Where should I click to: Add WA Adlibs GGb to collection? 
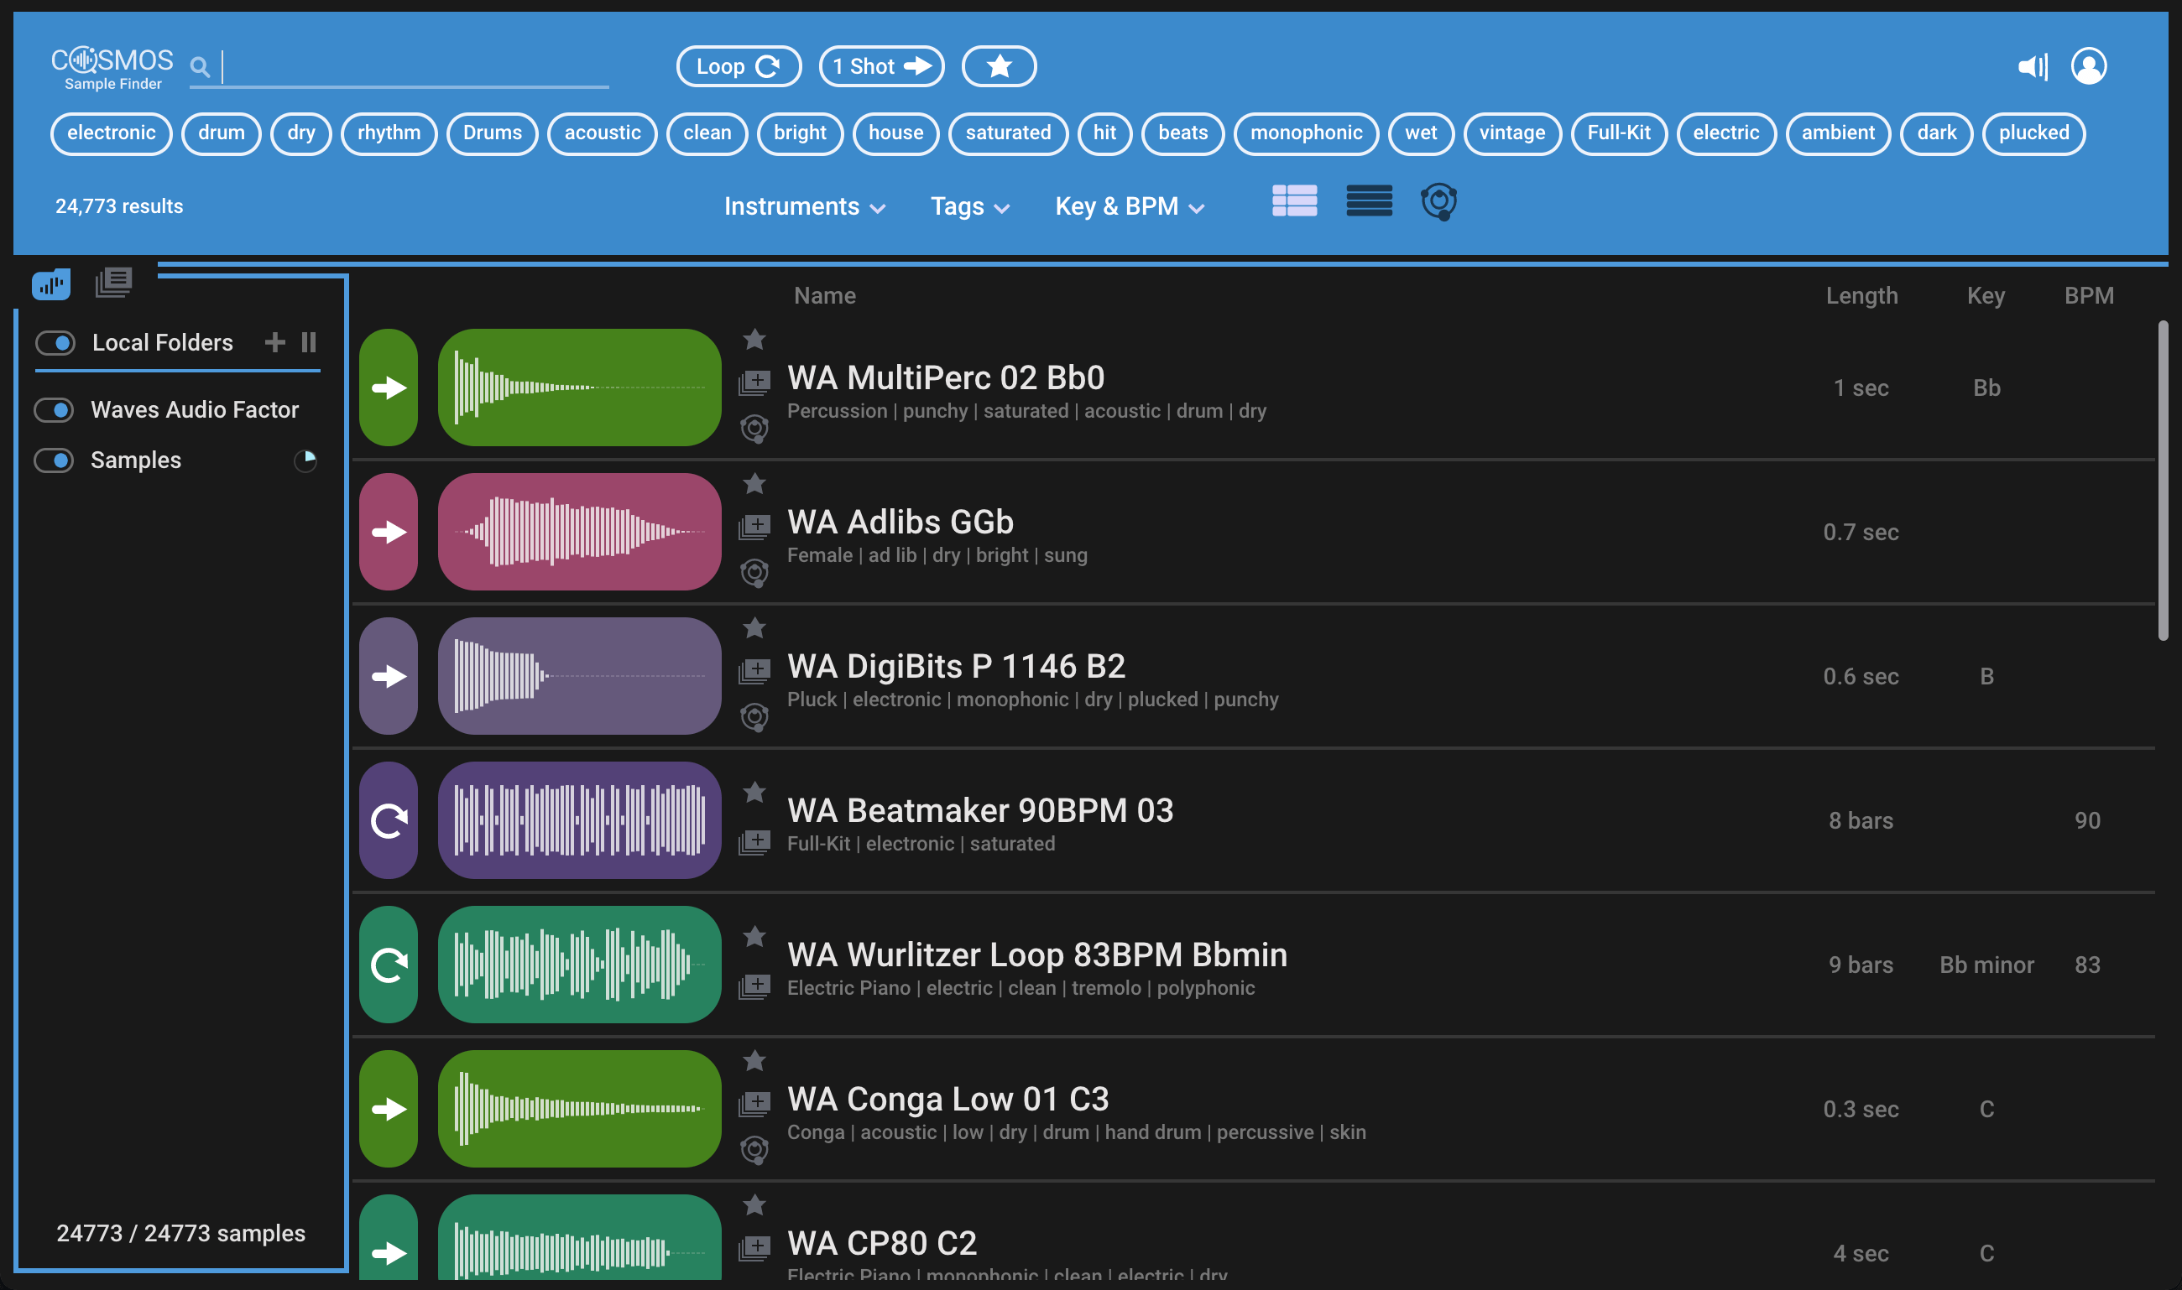(754, 526)
